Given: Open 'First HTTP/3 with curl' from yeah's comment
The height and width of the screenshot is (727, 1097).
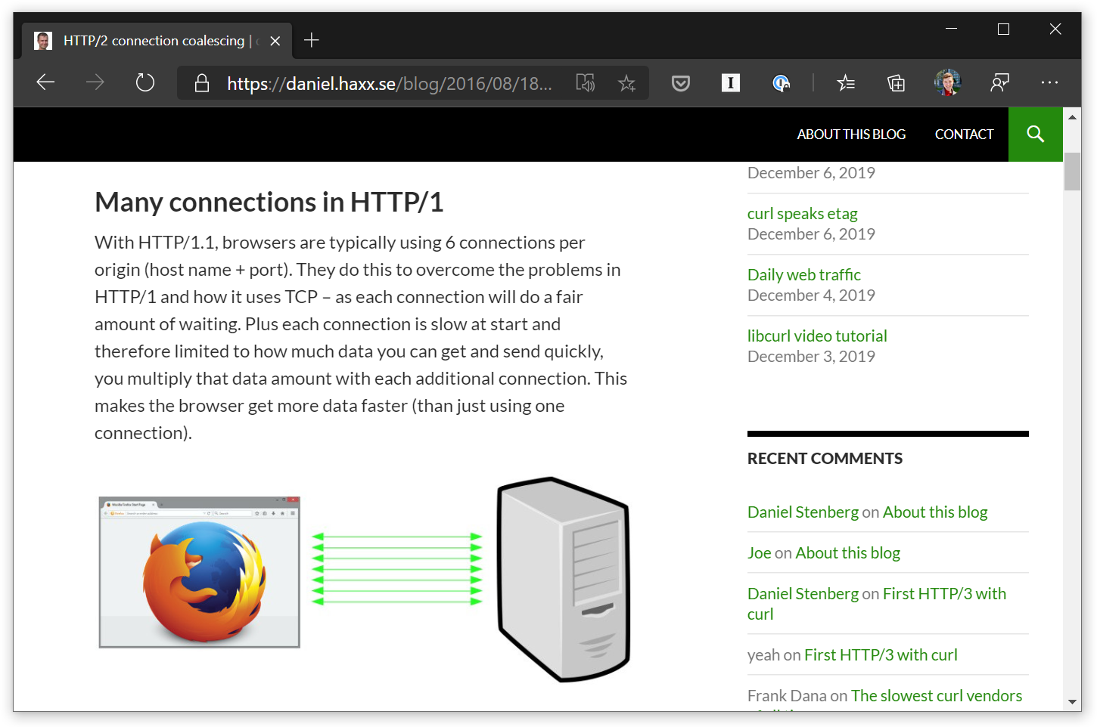Looking at the screenshot, I should tap(881, 655).
